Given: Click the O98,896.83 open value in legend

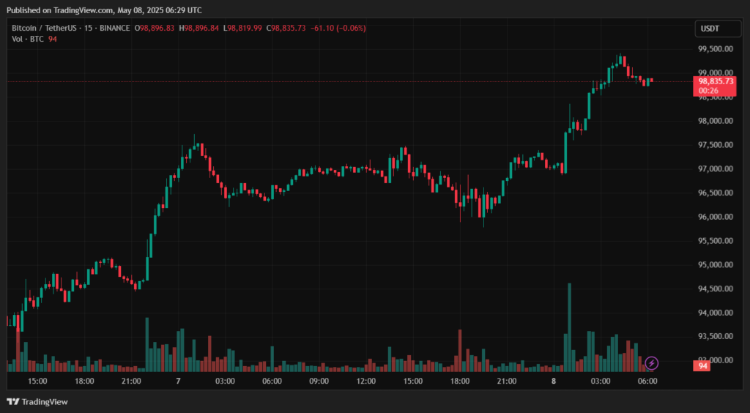Looking at the screenshot, I should [155, 28].
